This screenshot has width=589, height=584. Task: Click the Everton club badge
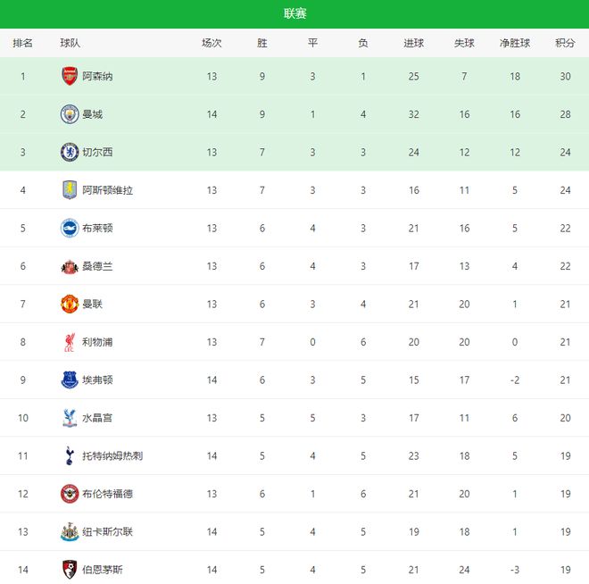pos(70,380)
